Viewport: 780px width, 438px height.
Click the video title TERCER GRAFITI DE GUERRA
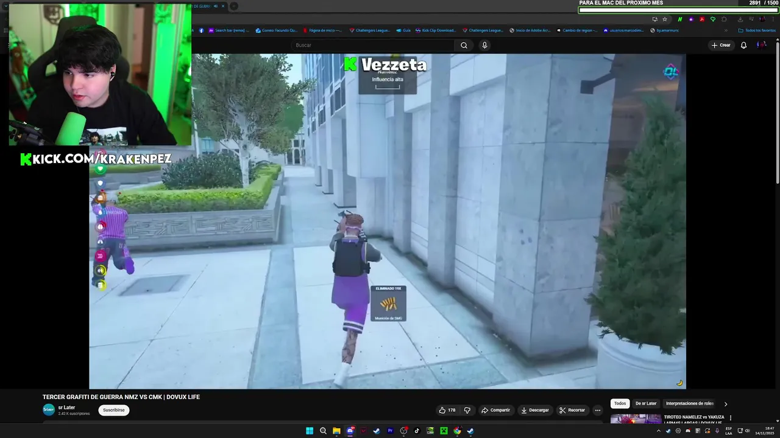point(121,397)
